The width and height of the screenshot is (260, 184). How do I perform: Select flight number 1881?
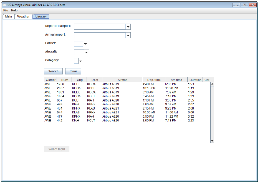[x=60, y=92]
